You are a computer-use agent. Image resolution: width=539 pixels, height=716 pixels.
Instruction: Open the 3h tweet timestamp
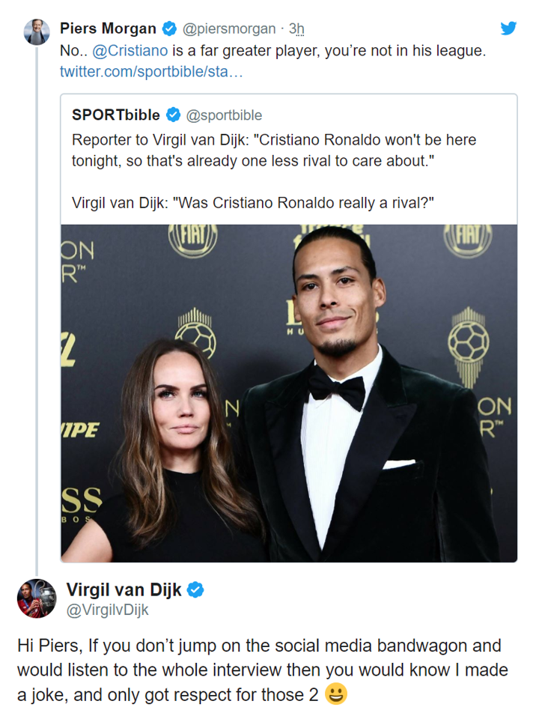pyautogui.click(x=296, y=30)
